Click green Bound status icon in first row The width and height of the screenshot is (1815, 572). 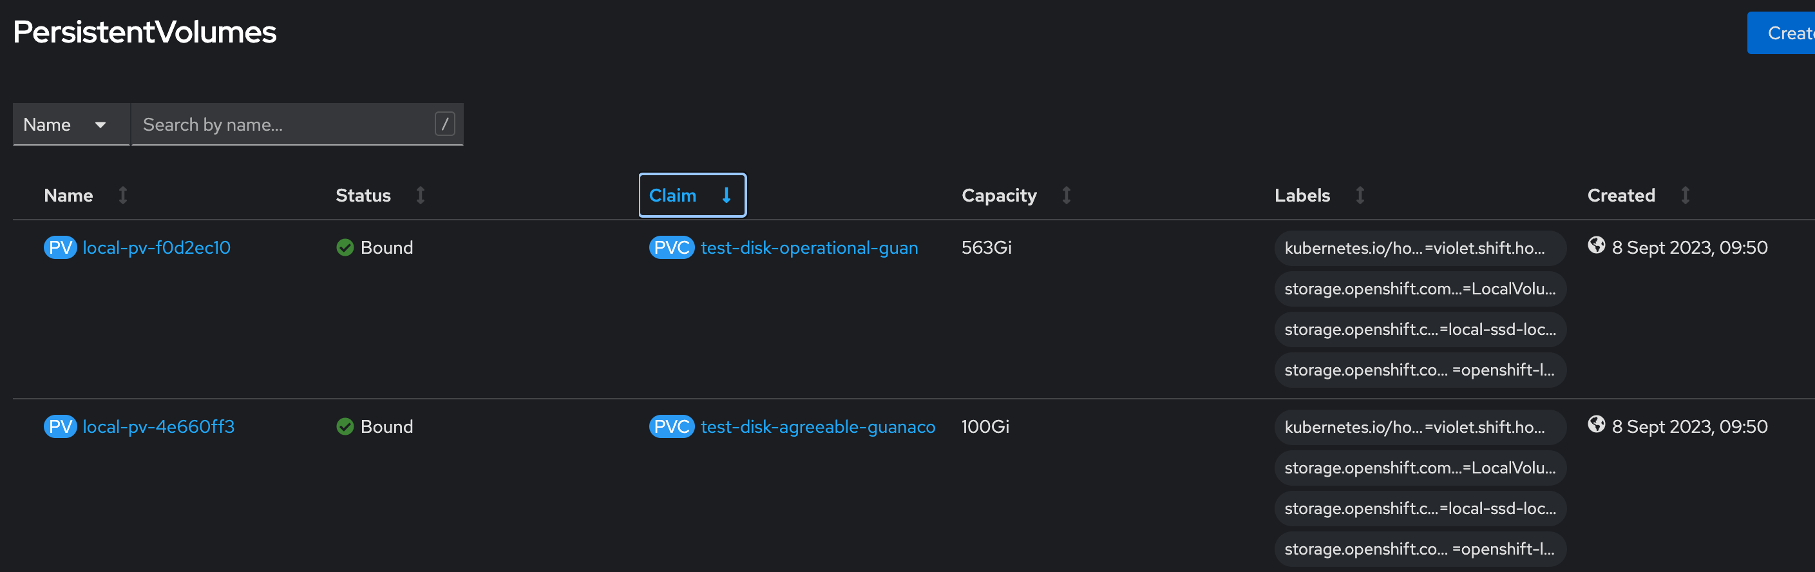[x=345, y=248]
